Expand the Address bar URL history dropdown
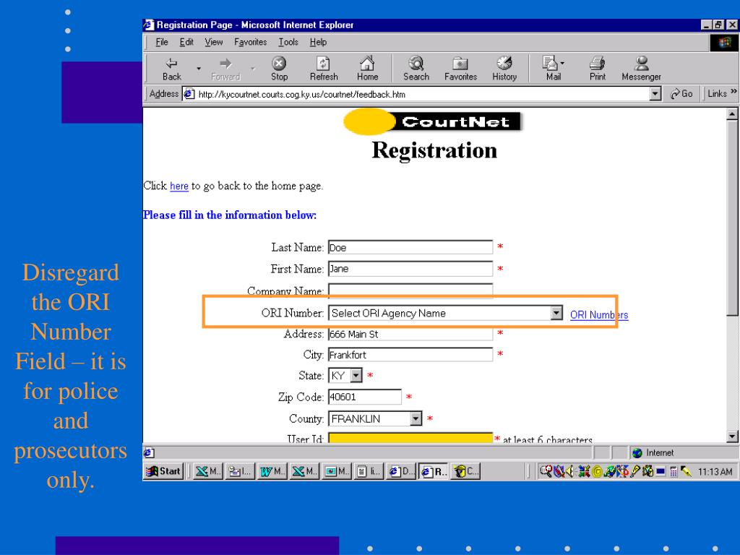Screen dimensions: 740x555 655,92
